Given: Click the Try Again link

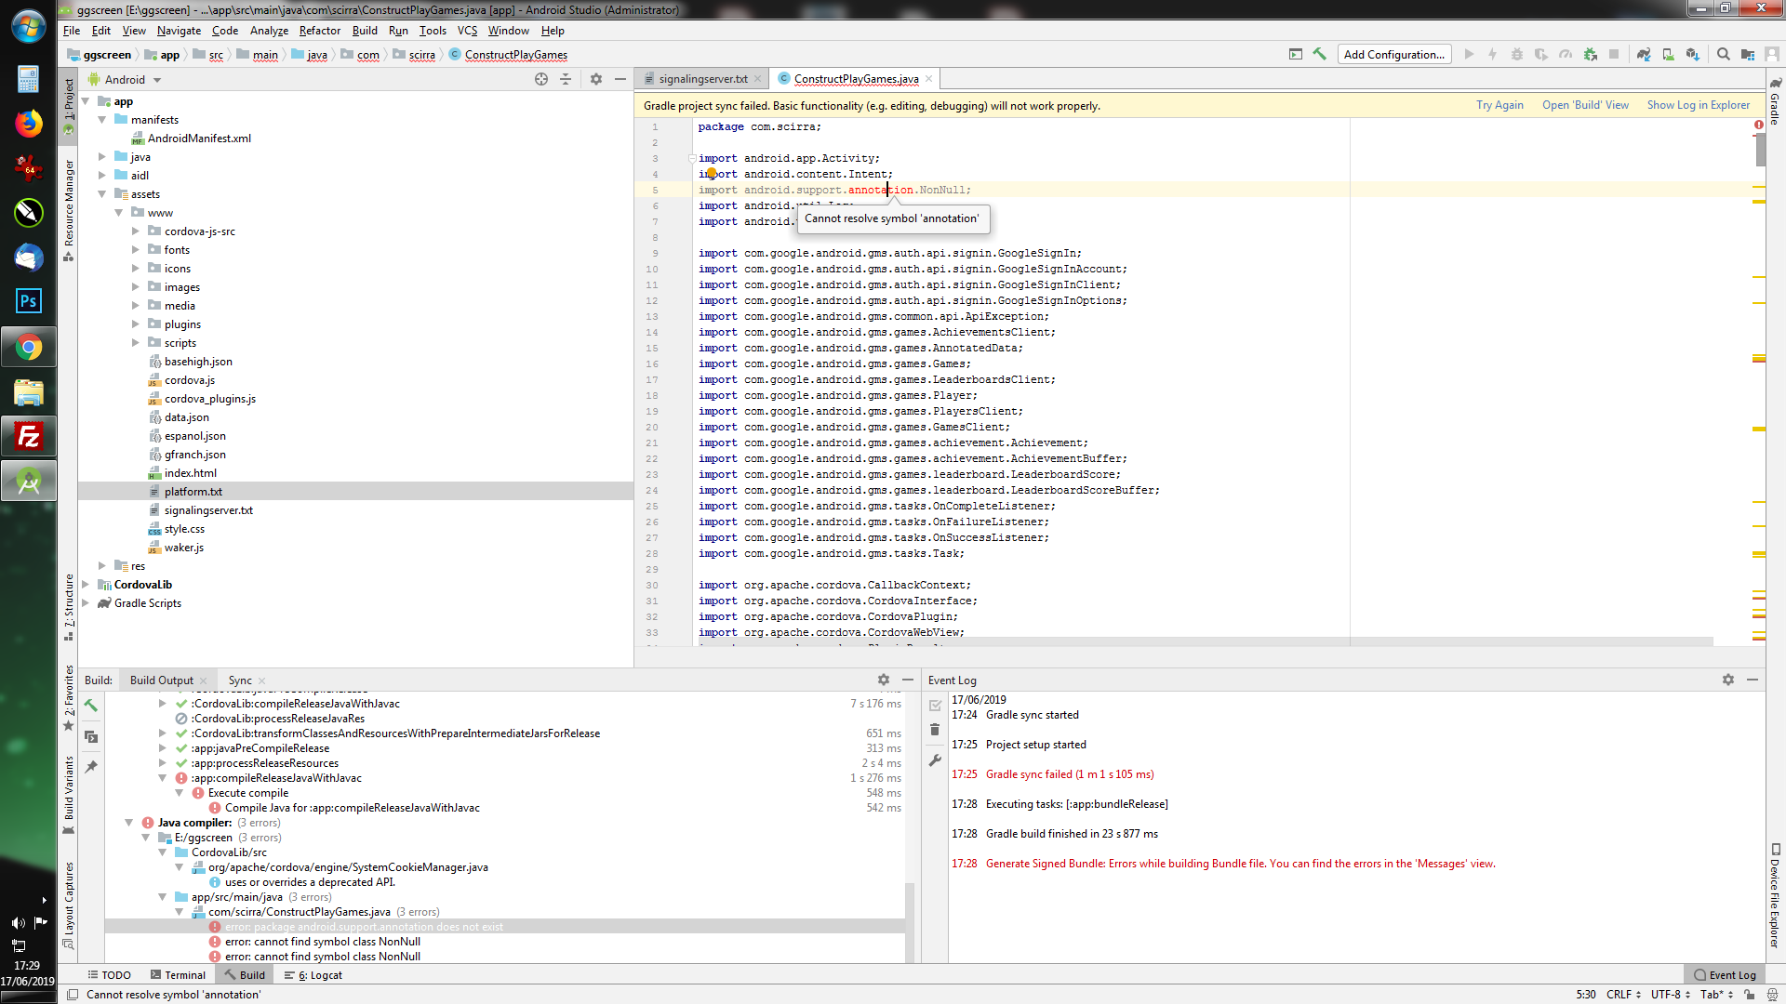Looking at the screenshot, I should (x=1499, y=105).
